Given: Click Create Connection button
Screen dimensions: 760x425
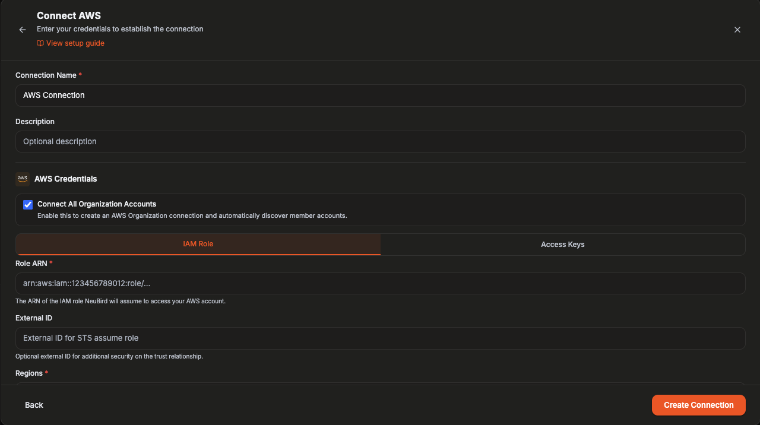Looking at the screenshot, I should 698,405.
